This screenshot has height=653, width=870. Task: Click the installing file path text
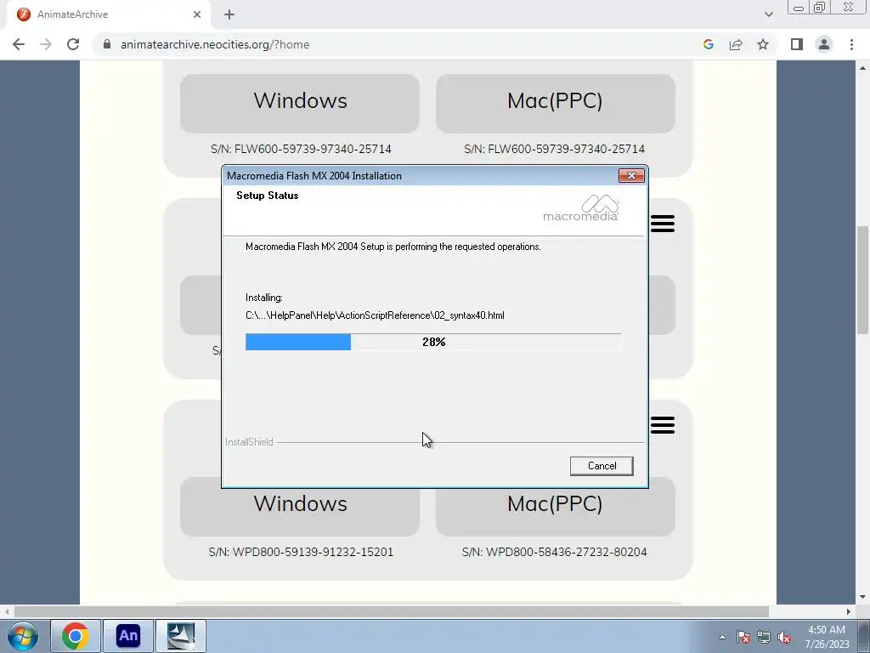click(375, 315)
